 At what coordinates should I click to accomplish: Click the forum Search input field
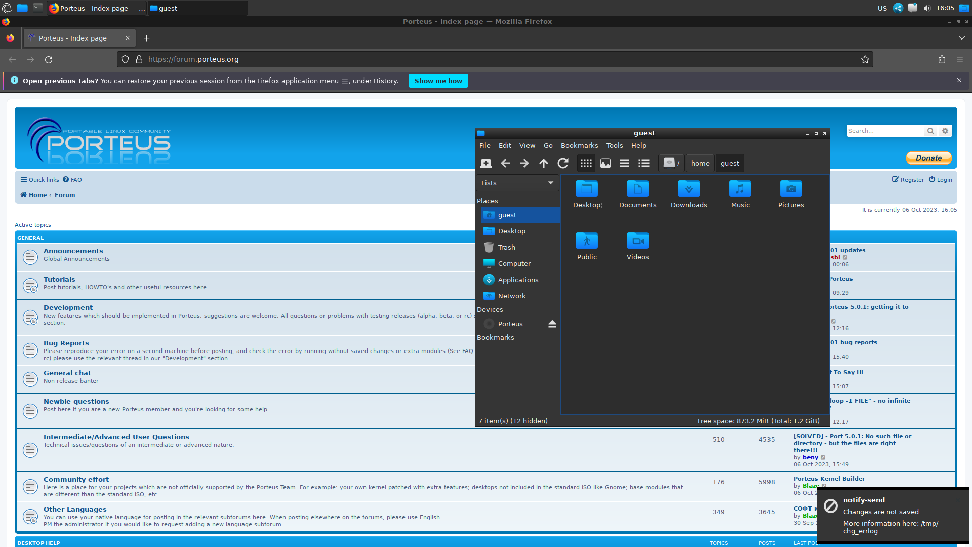point(884,131)
